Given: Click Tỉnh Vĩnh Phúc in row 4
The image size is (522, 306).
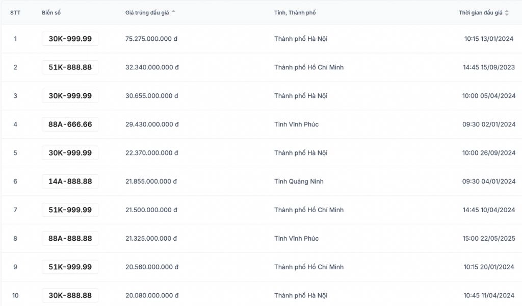Looking at the screenshot, I should 296,124.
